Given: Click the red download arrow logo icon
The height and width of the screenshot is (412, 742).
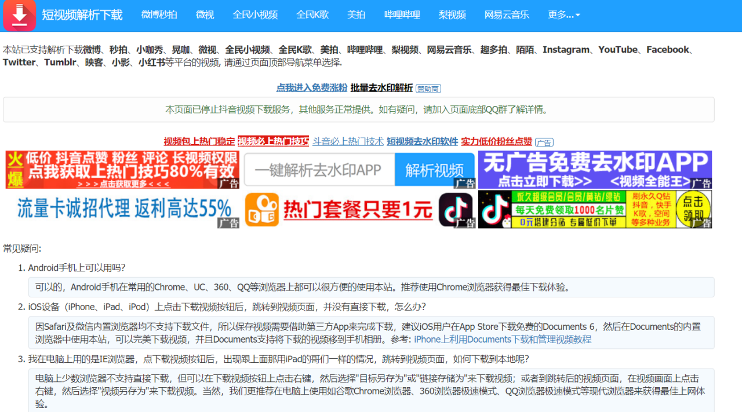Looking at the screenshot, I should coord(19,15).
